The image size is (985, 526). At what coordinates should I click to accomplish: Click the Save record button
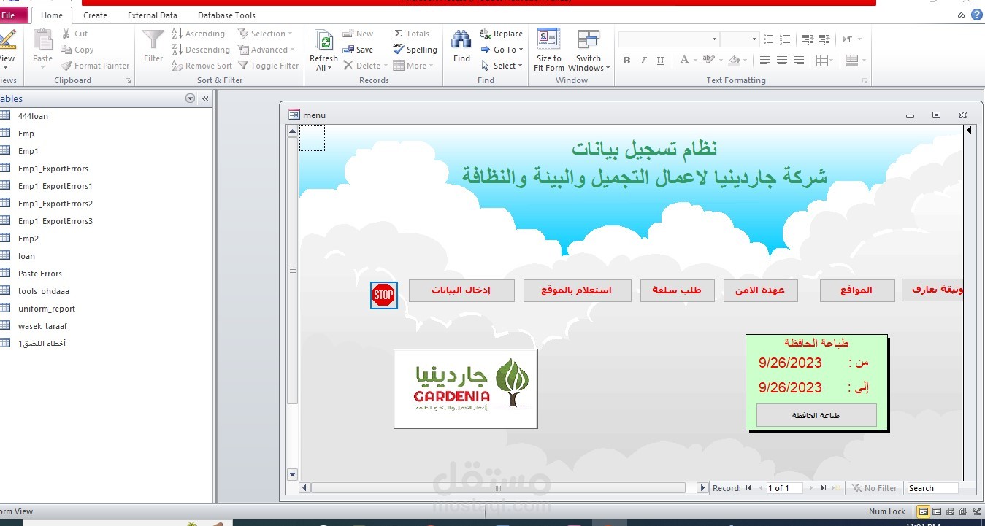[358, 50]
